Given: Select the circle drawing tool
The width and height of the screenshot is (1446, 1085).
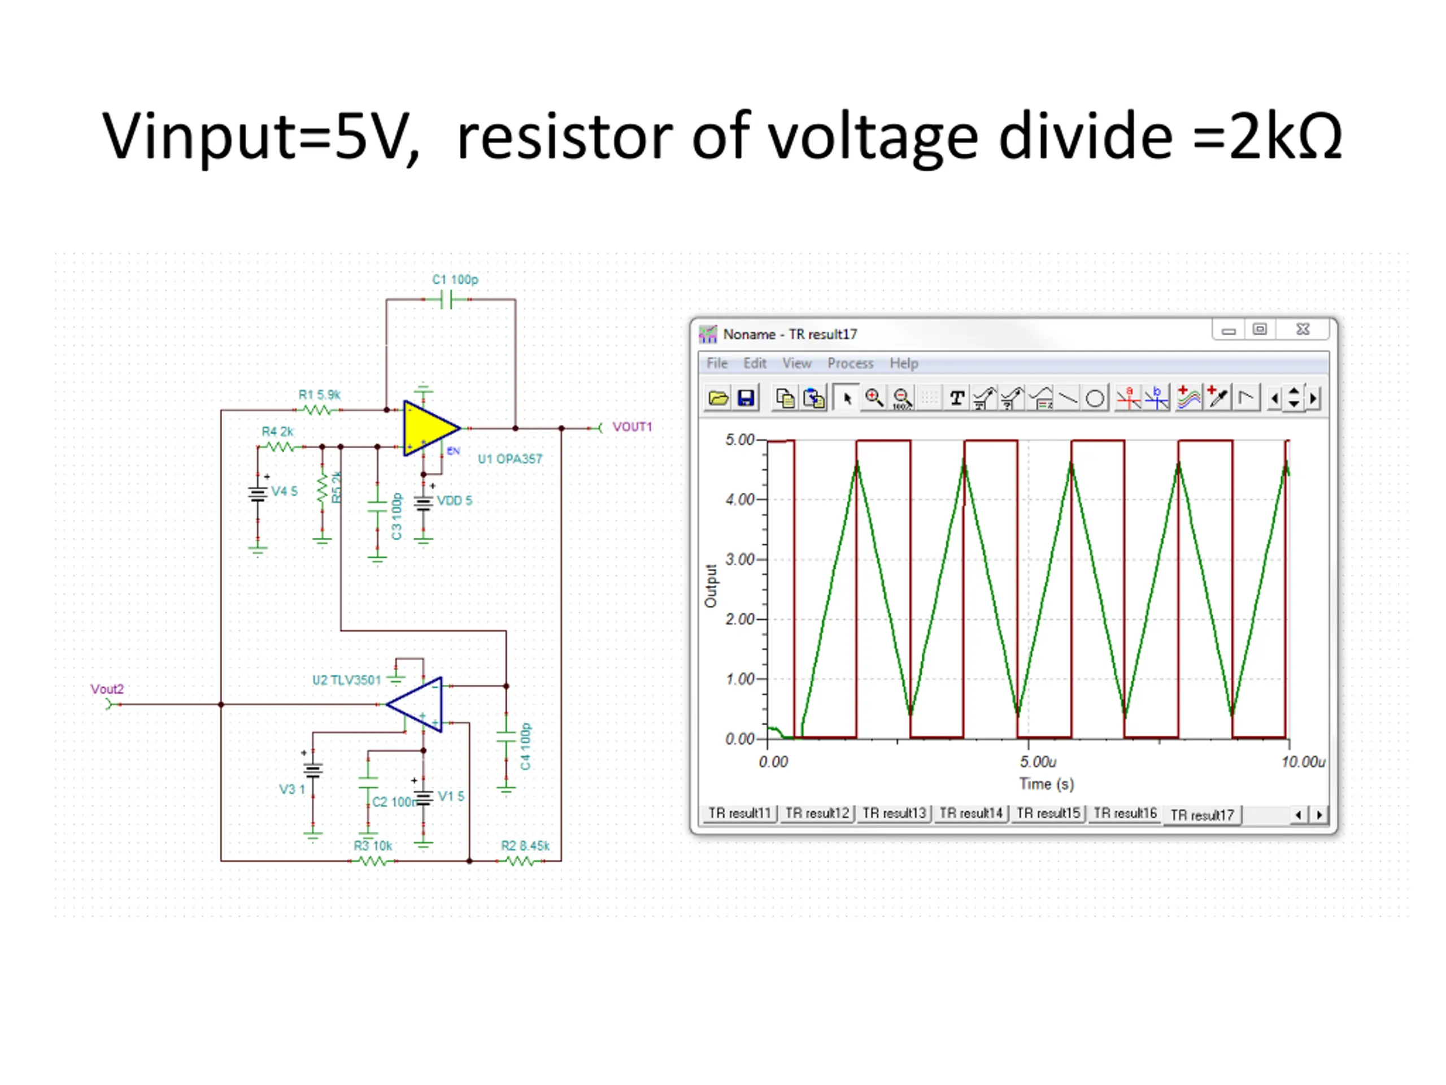Looking at the screenshot, I should 1095,398.
